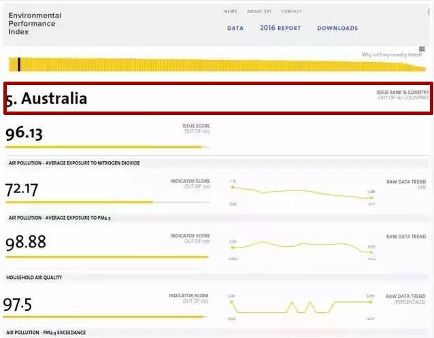Click the household air quality score bar

pos(105,317)
